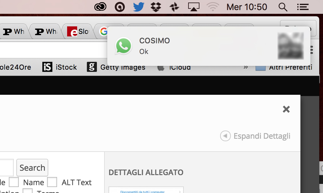
Task: Close the attachment dialog with the X
Action: 286,109
